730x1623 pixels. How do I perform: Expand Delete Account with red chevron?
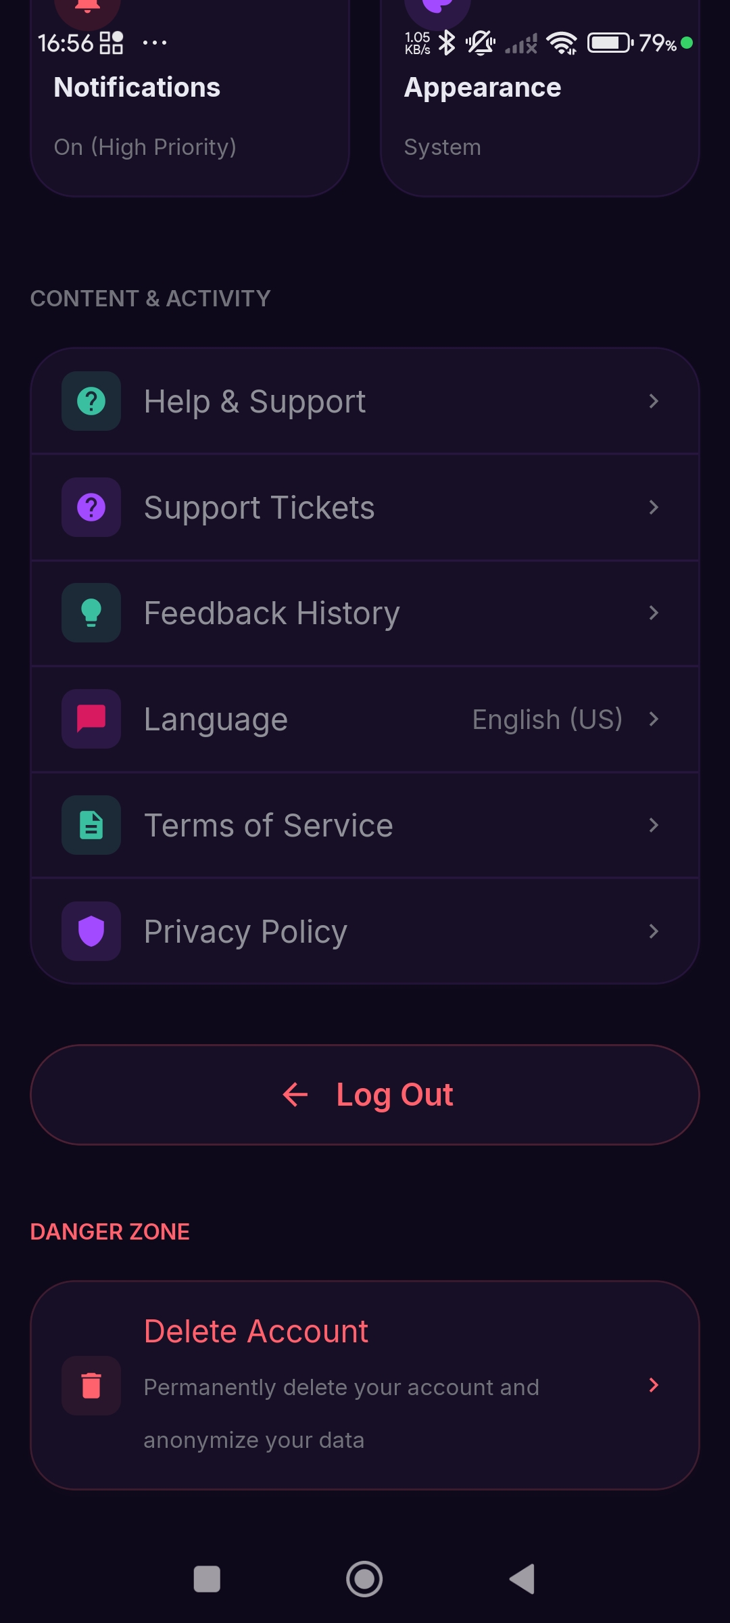click(653, 1385)
